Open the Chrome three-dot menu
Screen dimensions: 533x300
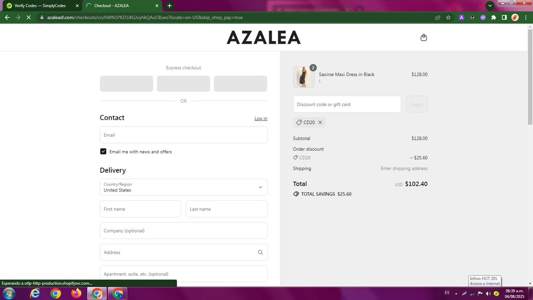pyautogui.click(x=526, y=17)
